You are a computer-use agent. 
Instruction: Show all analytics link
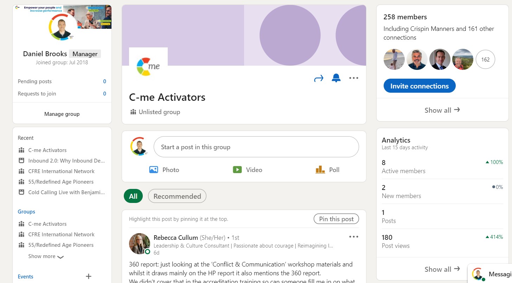442,269
